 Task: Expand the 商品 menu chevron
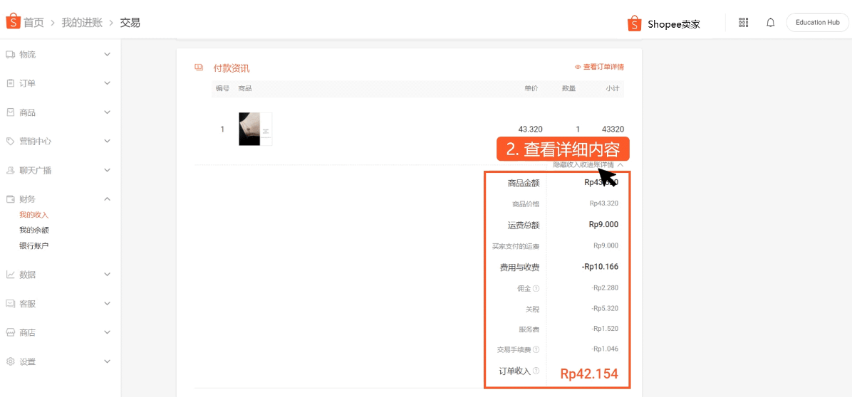(107, 112)
